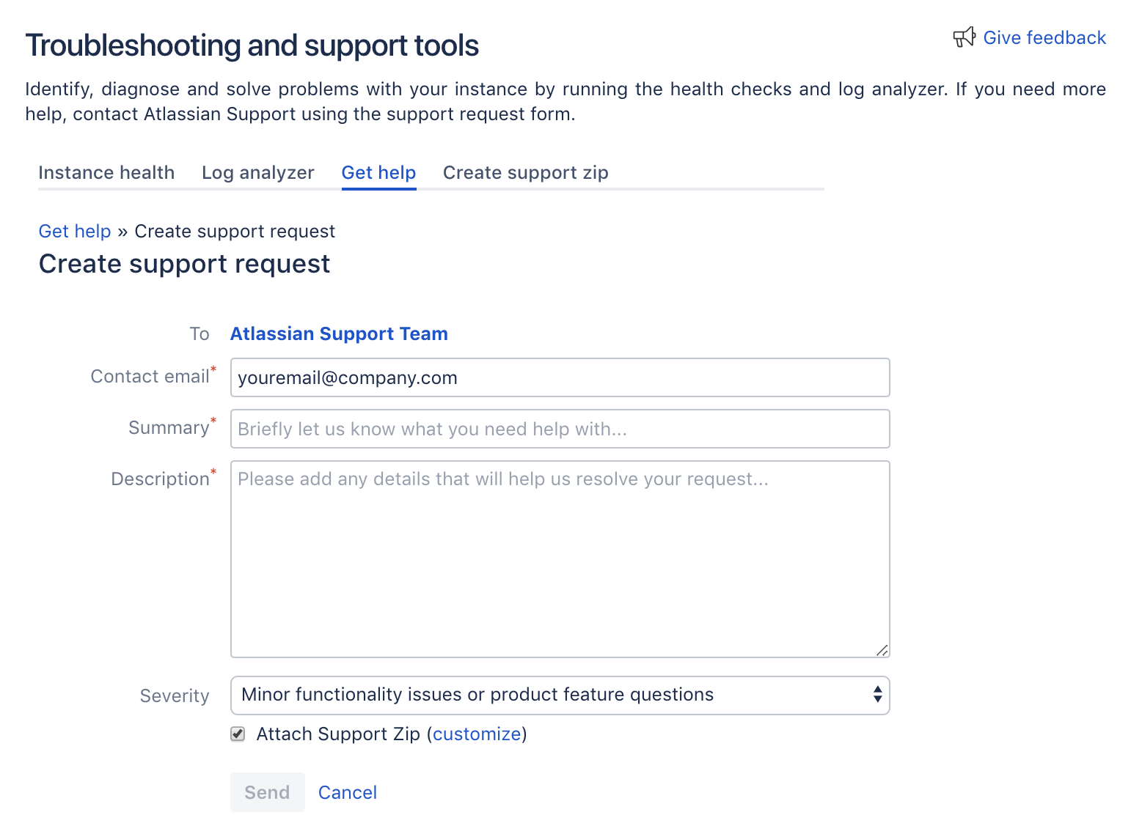Click the Contact email field
Image resolution: width=1131 pixels, height=834 pixels.
[x=560, y=377]
